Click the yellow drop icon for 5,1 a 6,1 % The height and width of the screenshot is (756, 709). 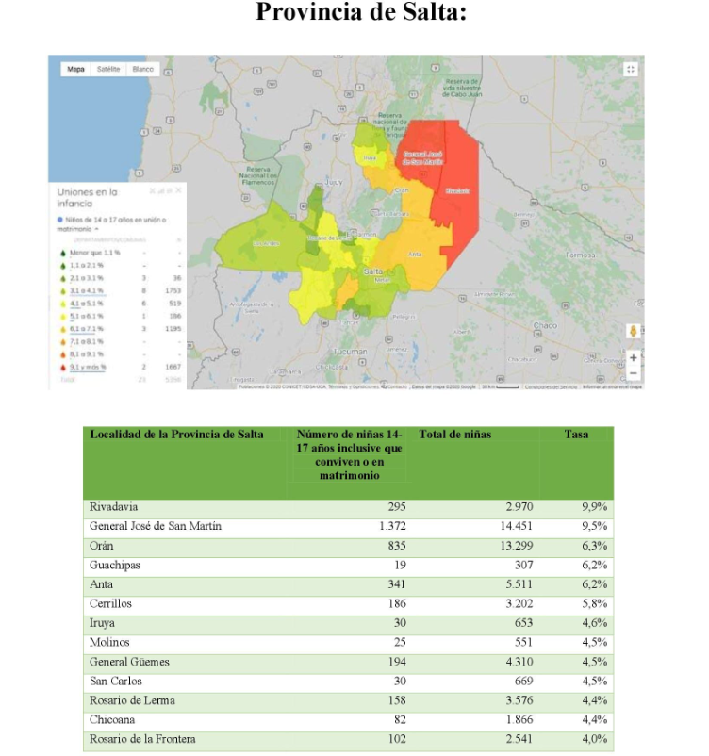click(x=63, y=317)
